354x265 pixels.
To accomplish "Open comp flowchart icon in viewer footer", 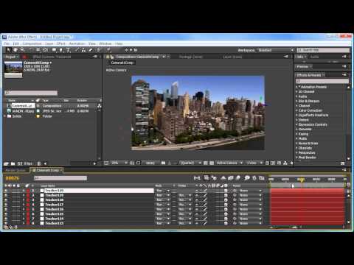I will 285,163.
